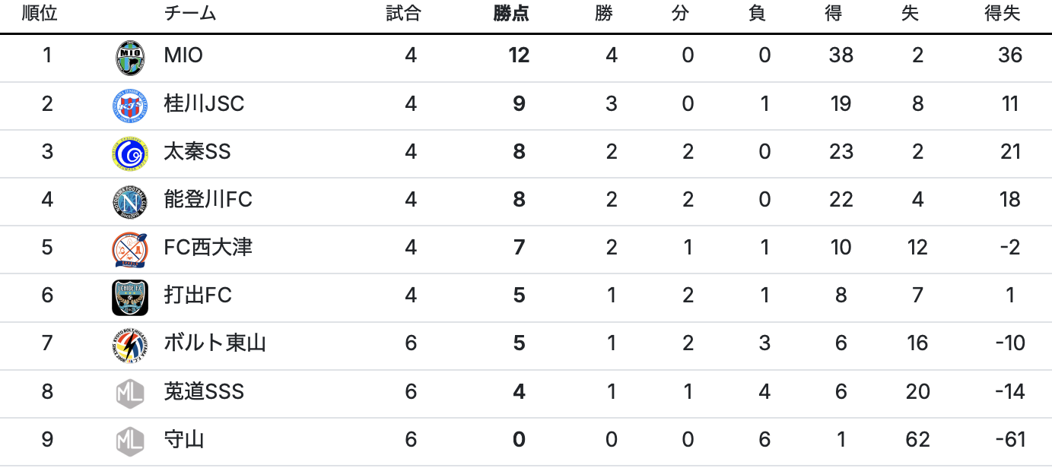Click the MIO team logo
Screen dimensions: 1052x471
click(x=129, y=57)
